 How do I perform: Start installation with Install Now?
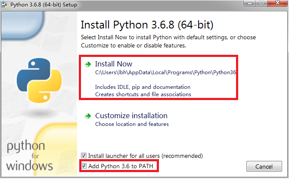[x=114, y=64]
